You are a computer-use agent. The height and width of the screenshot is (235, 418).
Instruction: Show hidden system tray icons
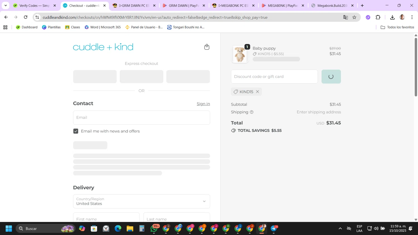coord(340,229)
